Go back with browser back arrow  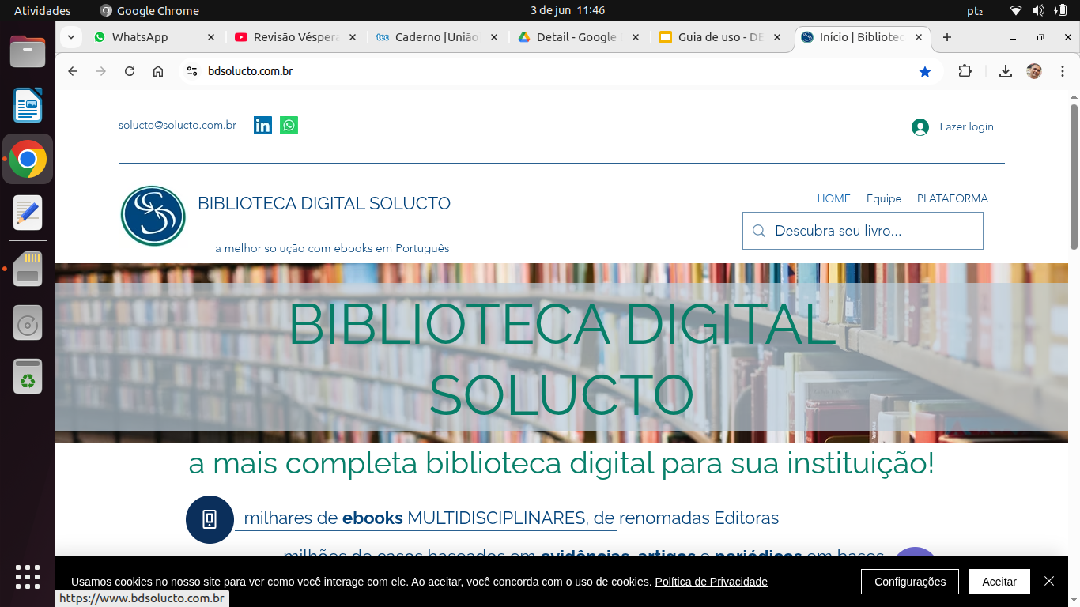tap(73, 71)
